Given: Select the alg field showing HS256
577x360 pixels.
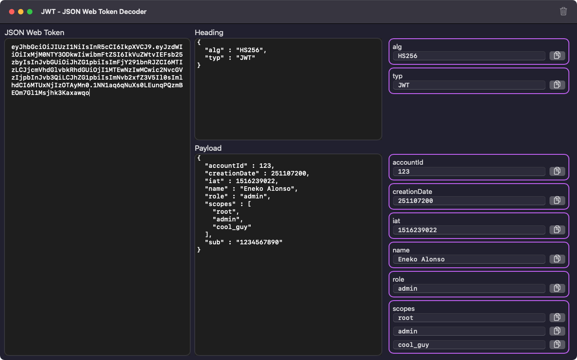Looking at the screenshot, I should (x=469, y=56).
